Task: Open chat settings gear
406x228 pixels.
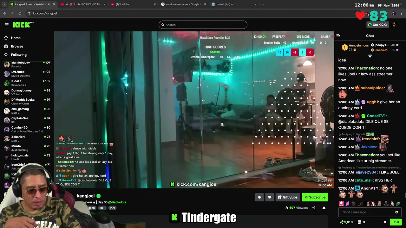Action: [385, 222]
